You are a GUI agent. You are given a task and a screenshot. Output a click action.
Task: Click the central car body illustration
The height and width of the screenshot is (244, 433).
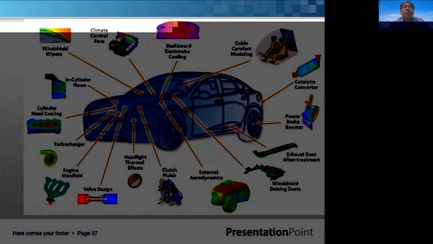point(173,109)
